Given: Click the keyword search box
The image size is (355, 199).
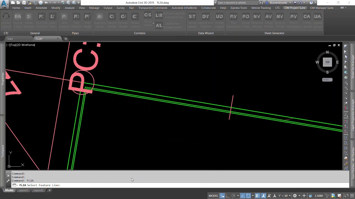Looking at the screenshot, I should (x=237, y=3).
